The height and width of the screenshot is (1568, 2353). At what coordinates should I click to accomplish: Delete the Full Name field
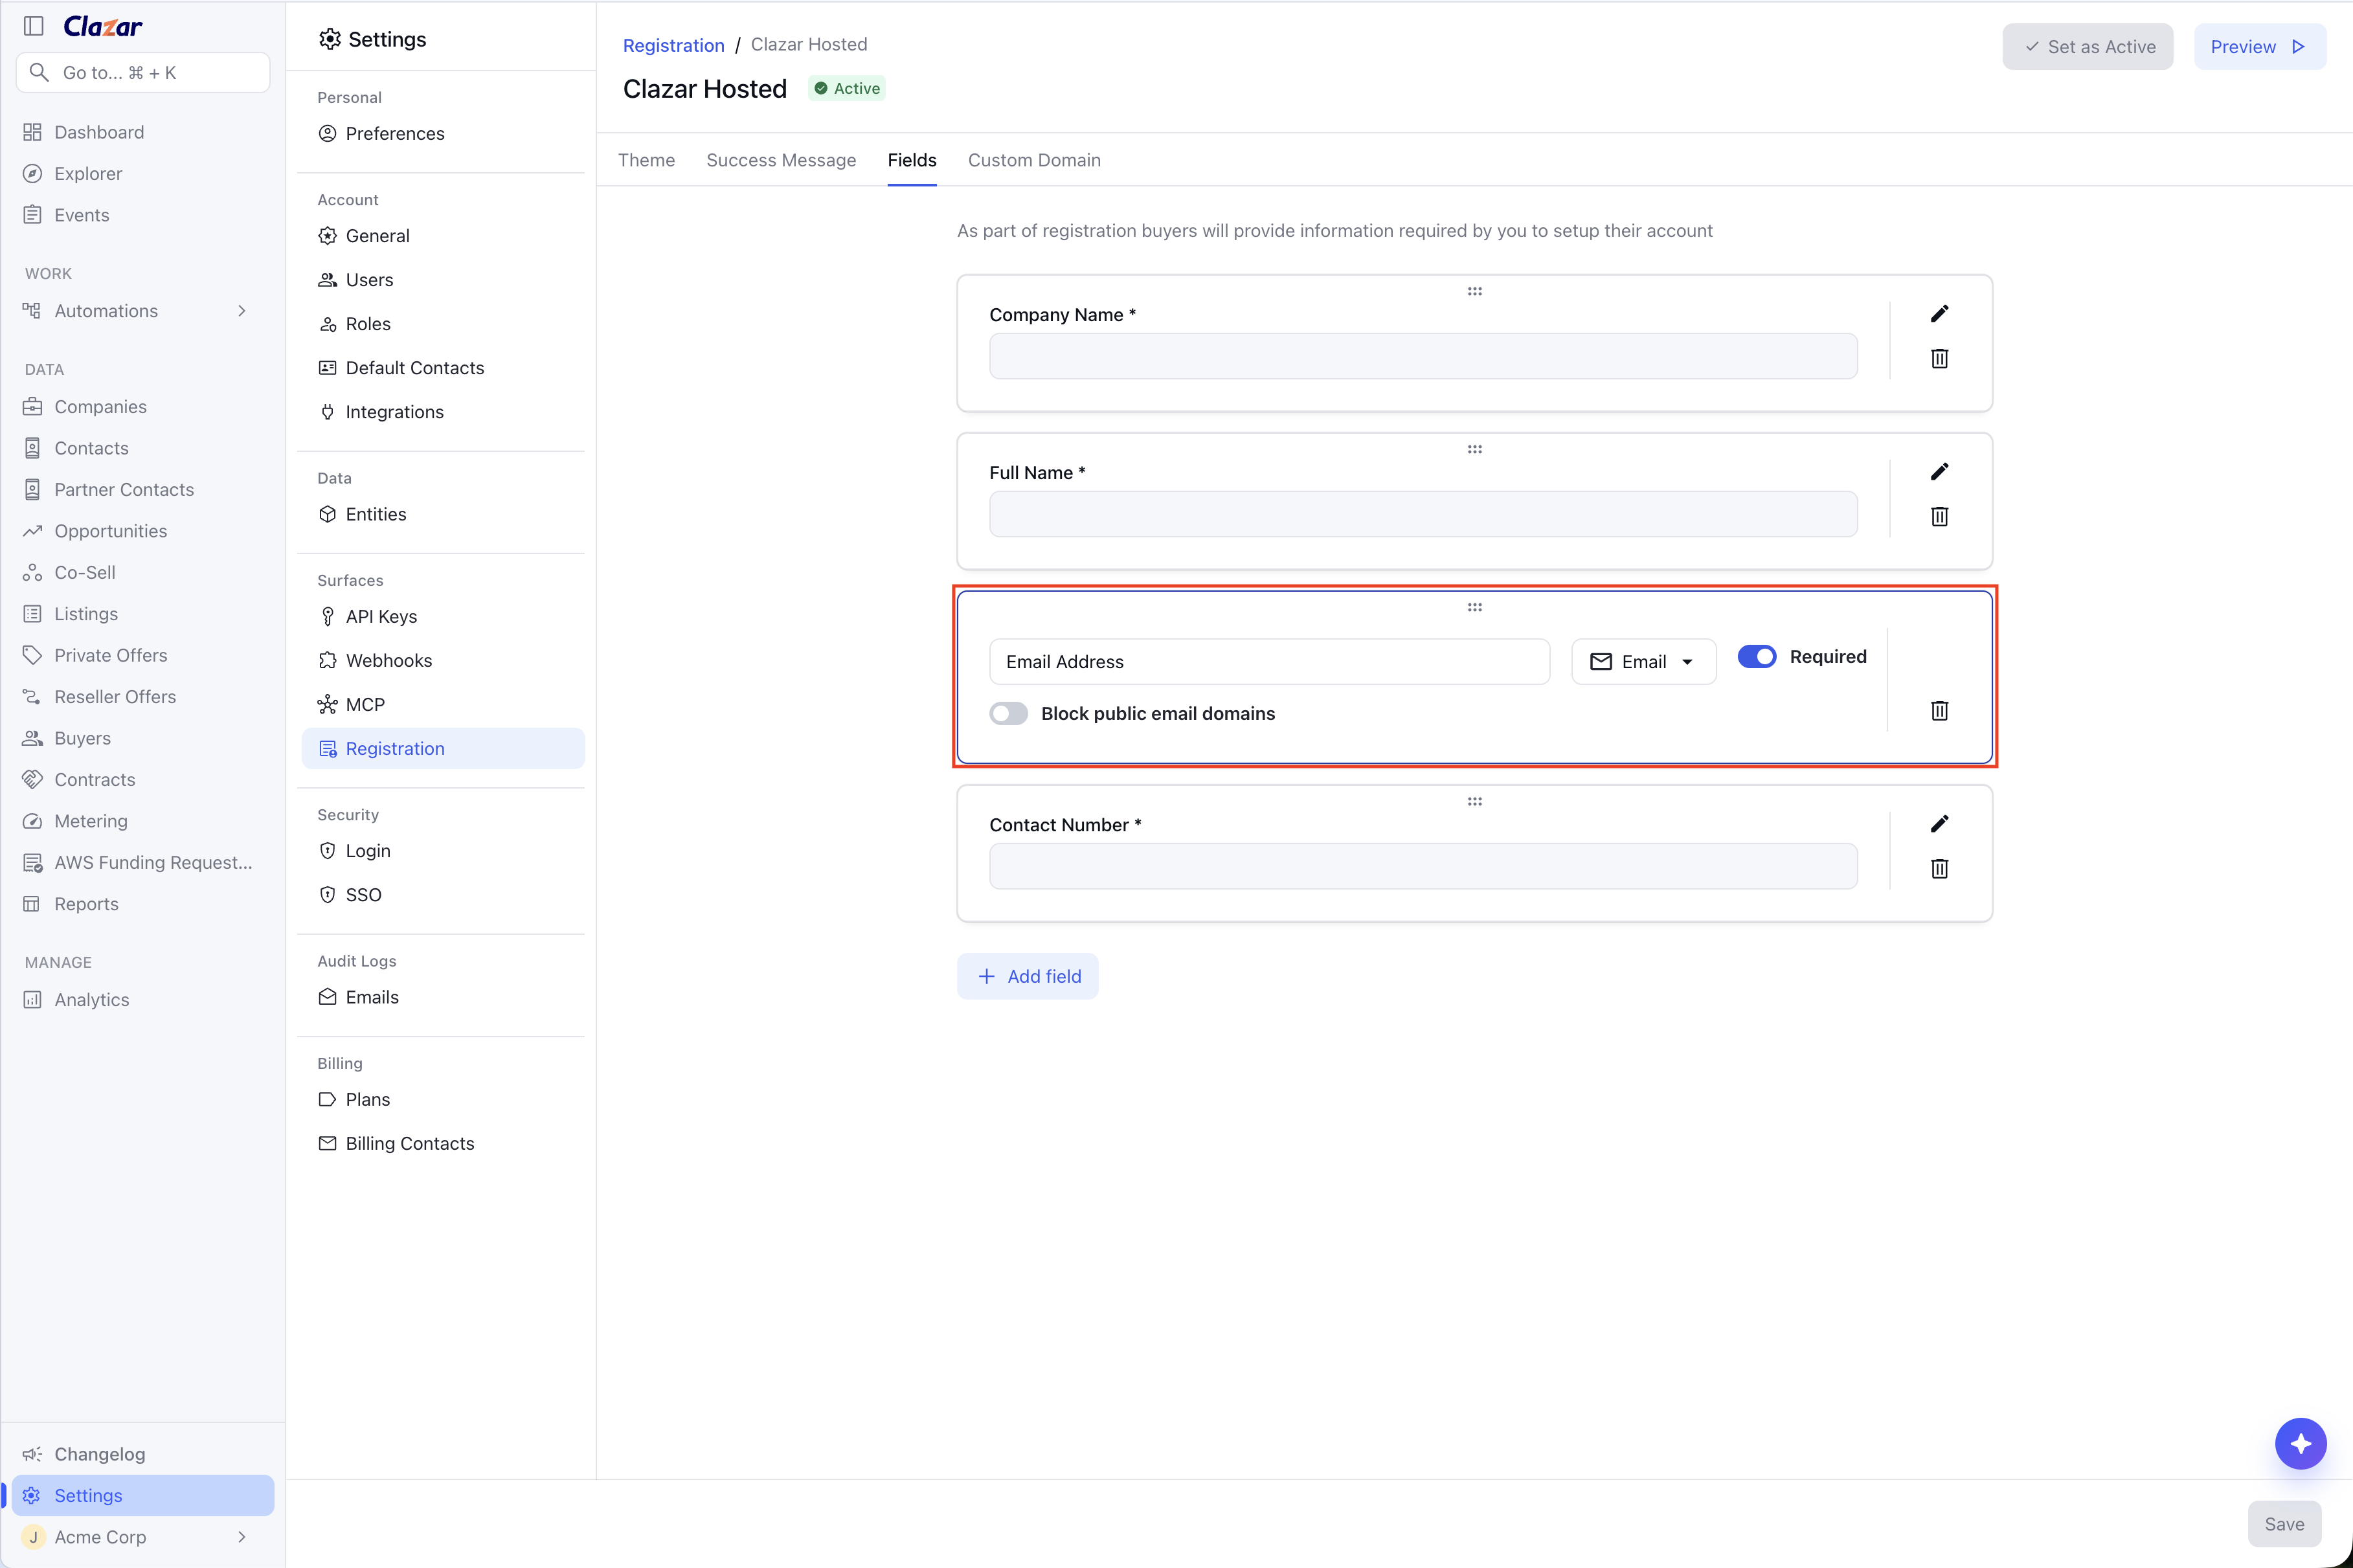pos(1938,516)
